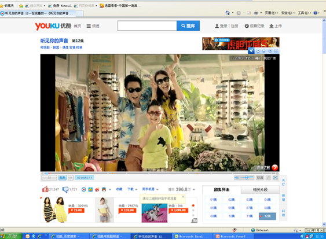Image resolution: width=326 pixels, height=239 pixels.
Task: Share to QQ penguin icon
Action: click(104, 189)
